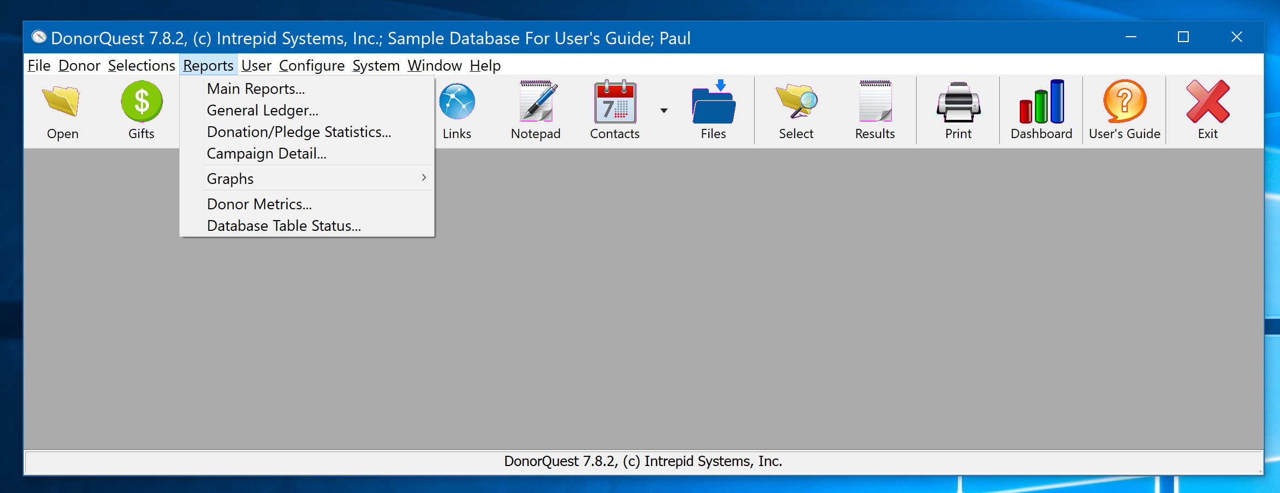Close the open Reports menu
This screenshot has height=493, width=1280.
[x=208, y=65]
